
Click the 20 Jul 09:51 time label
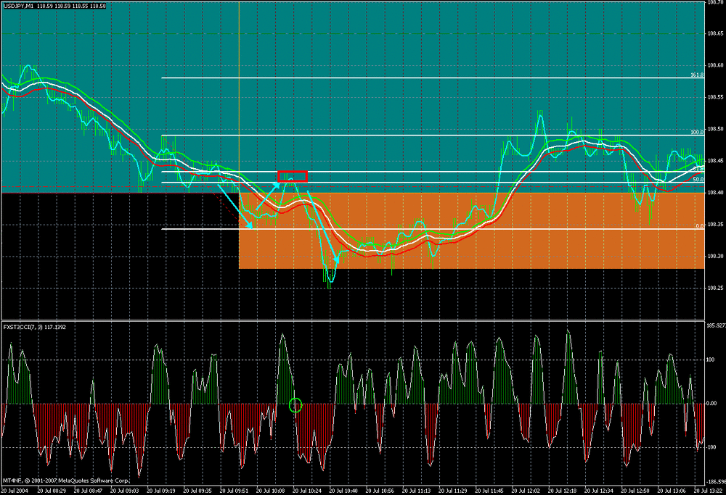(234, 491)
